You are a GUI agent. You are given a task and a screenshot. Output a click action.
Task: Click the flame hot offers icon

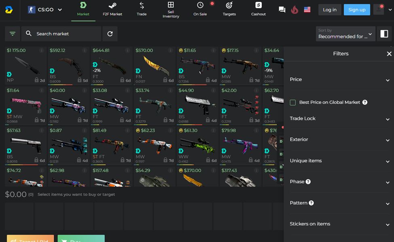294,9
